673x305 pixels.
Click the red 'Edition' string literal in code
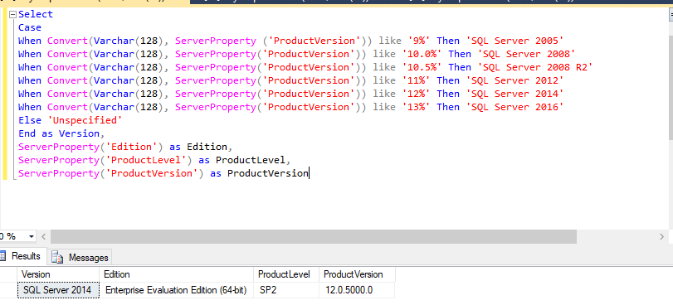pyautogui.click(x=131, y=148)
